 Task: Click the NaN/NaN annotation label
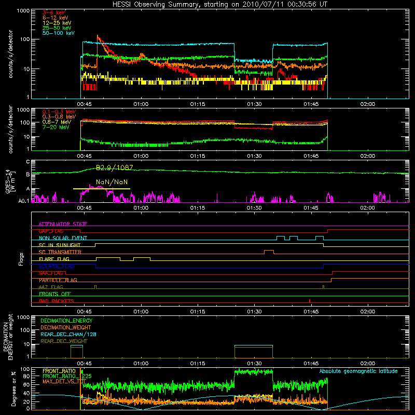112,182
